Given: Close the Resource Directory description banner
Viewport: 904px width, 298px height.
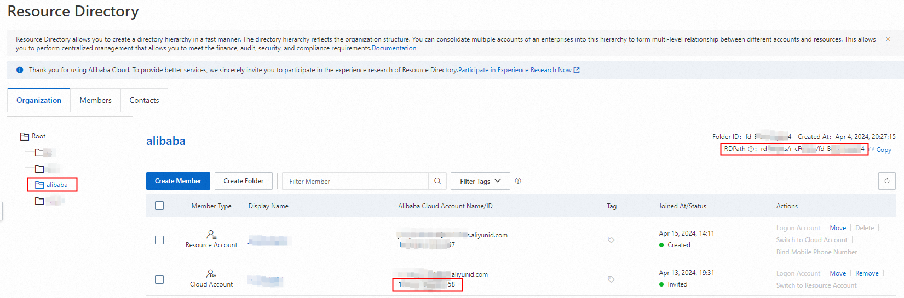Looking at the screenshot, I should (888, 39).
